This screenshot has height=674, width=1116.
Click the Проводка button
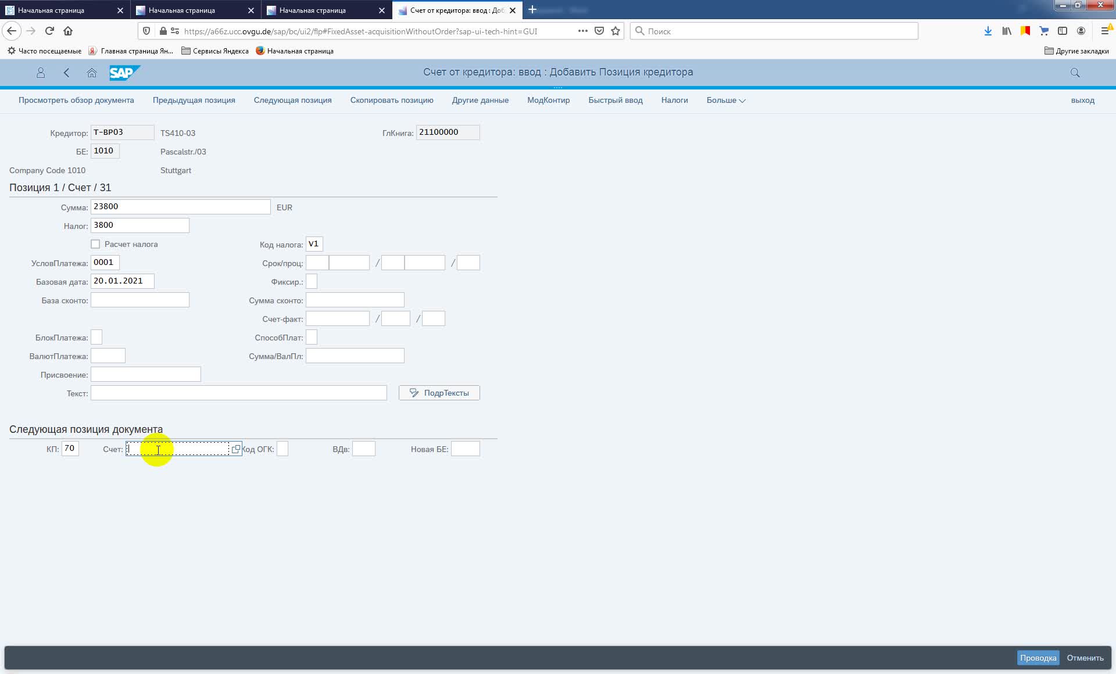tap(1038, 658)
